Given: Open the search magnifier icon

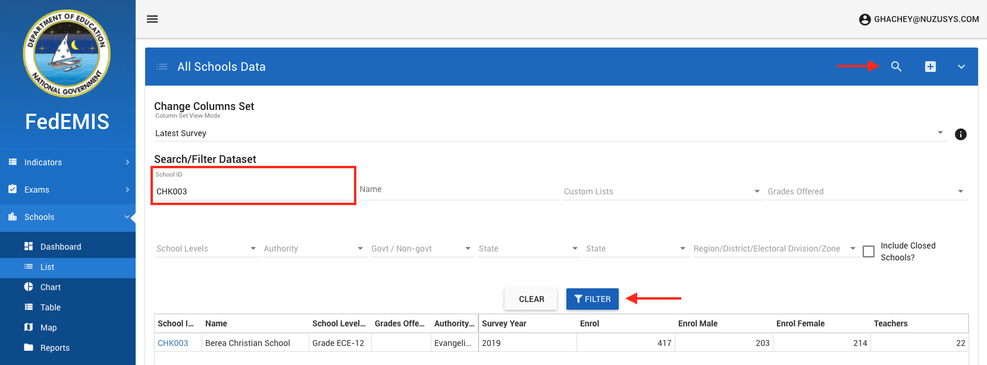Looking at the screenshot, I should pos(896,67).
